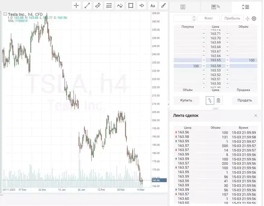Click up chevron beside price 163.70
Viewport: 264px width, 206px height.
pyautogui.click(x=204, y=38)
